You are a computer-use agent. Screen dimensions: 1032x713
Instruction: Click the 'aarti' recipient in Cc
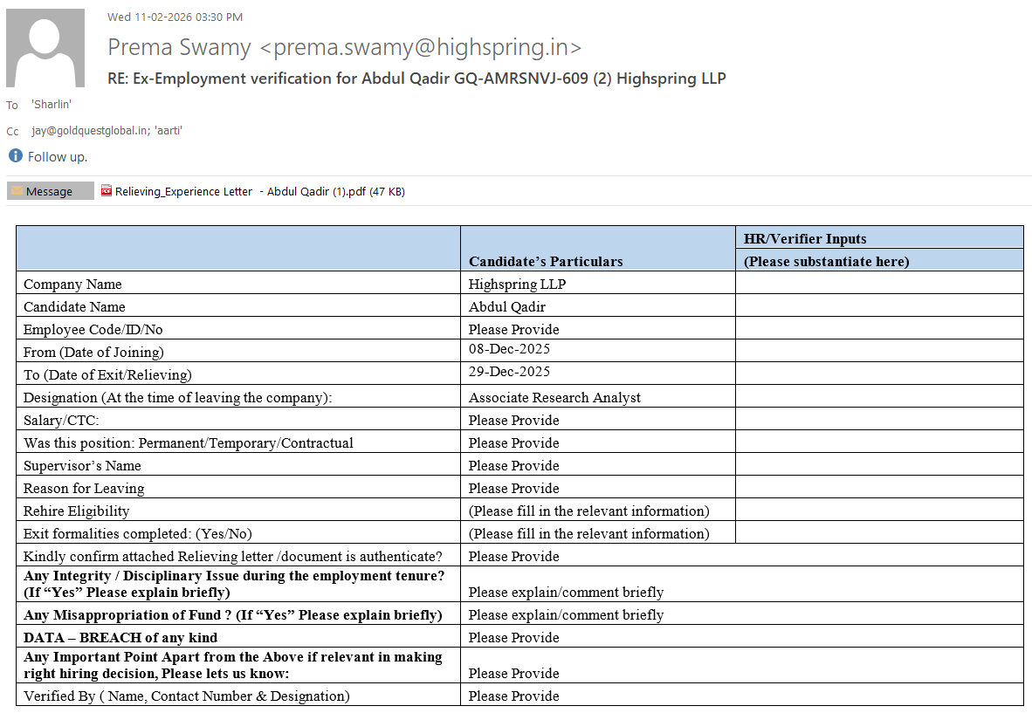tap(169, 131)
